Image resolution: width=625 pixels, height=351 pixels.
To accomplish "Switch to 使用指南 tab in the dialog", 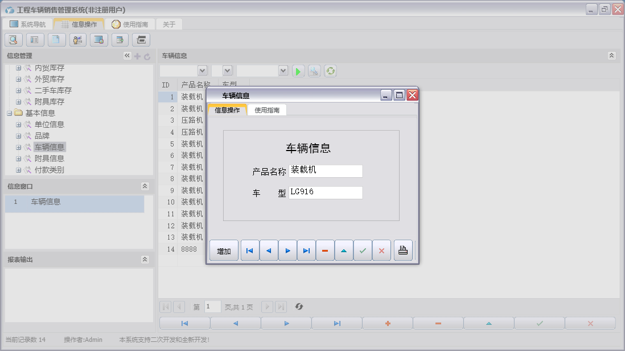I will (267, 110).
